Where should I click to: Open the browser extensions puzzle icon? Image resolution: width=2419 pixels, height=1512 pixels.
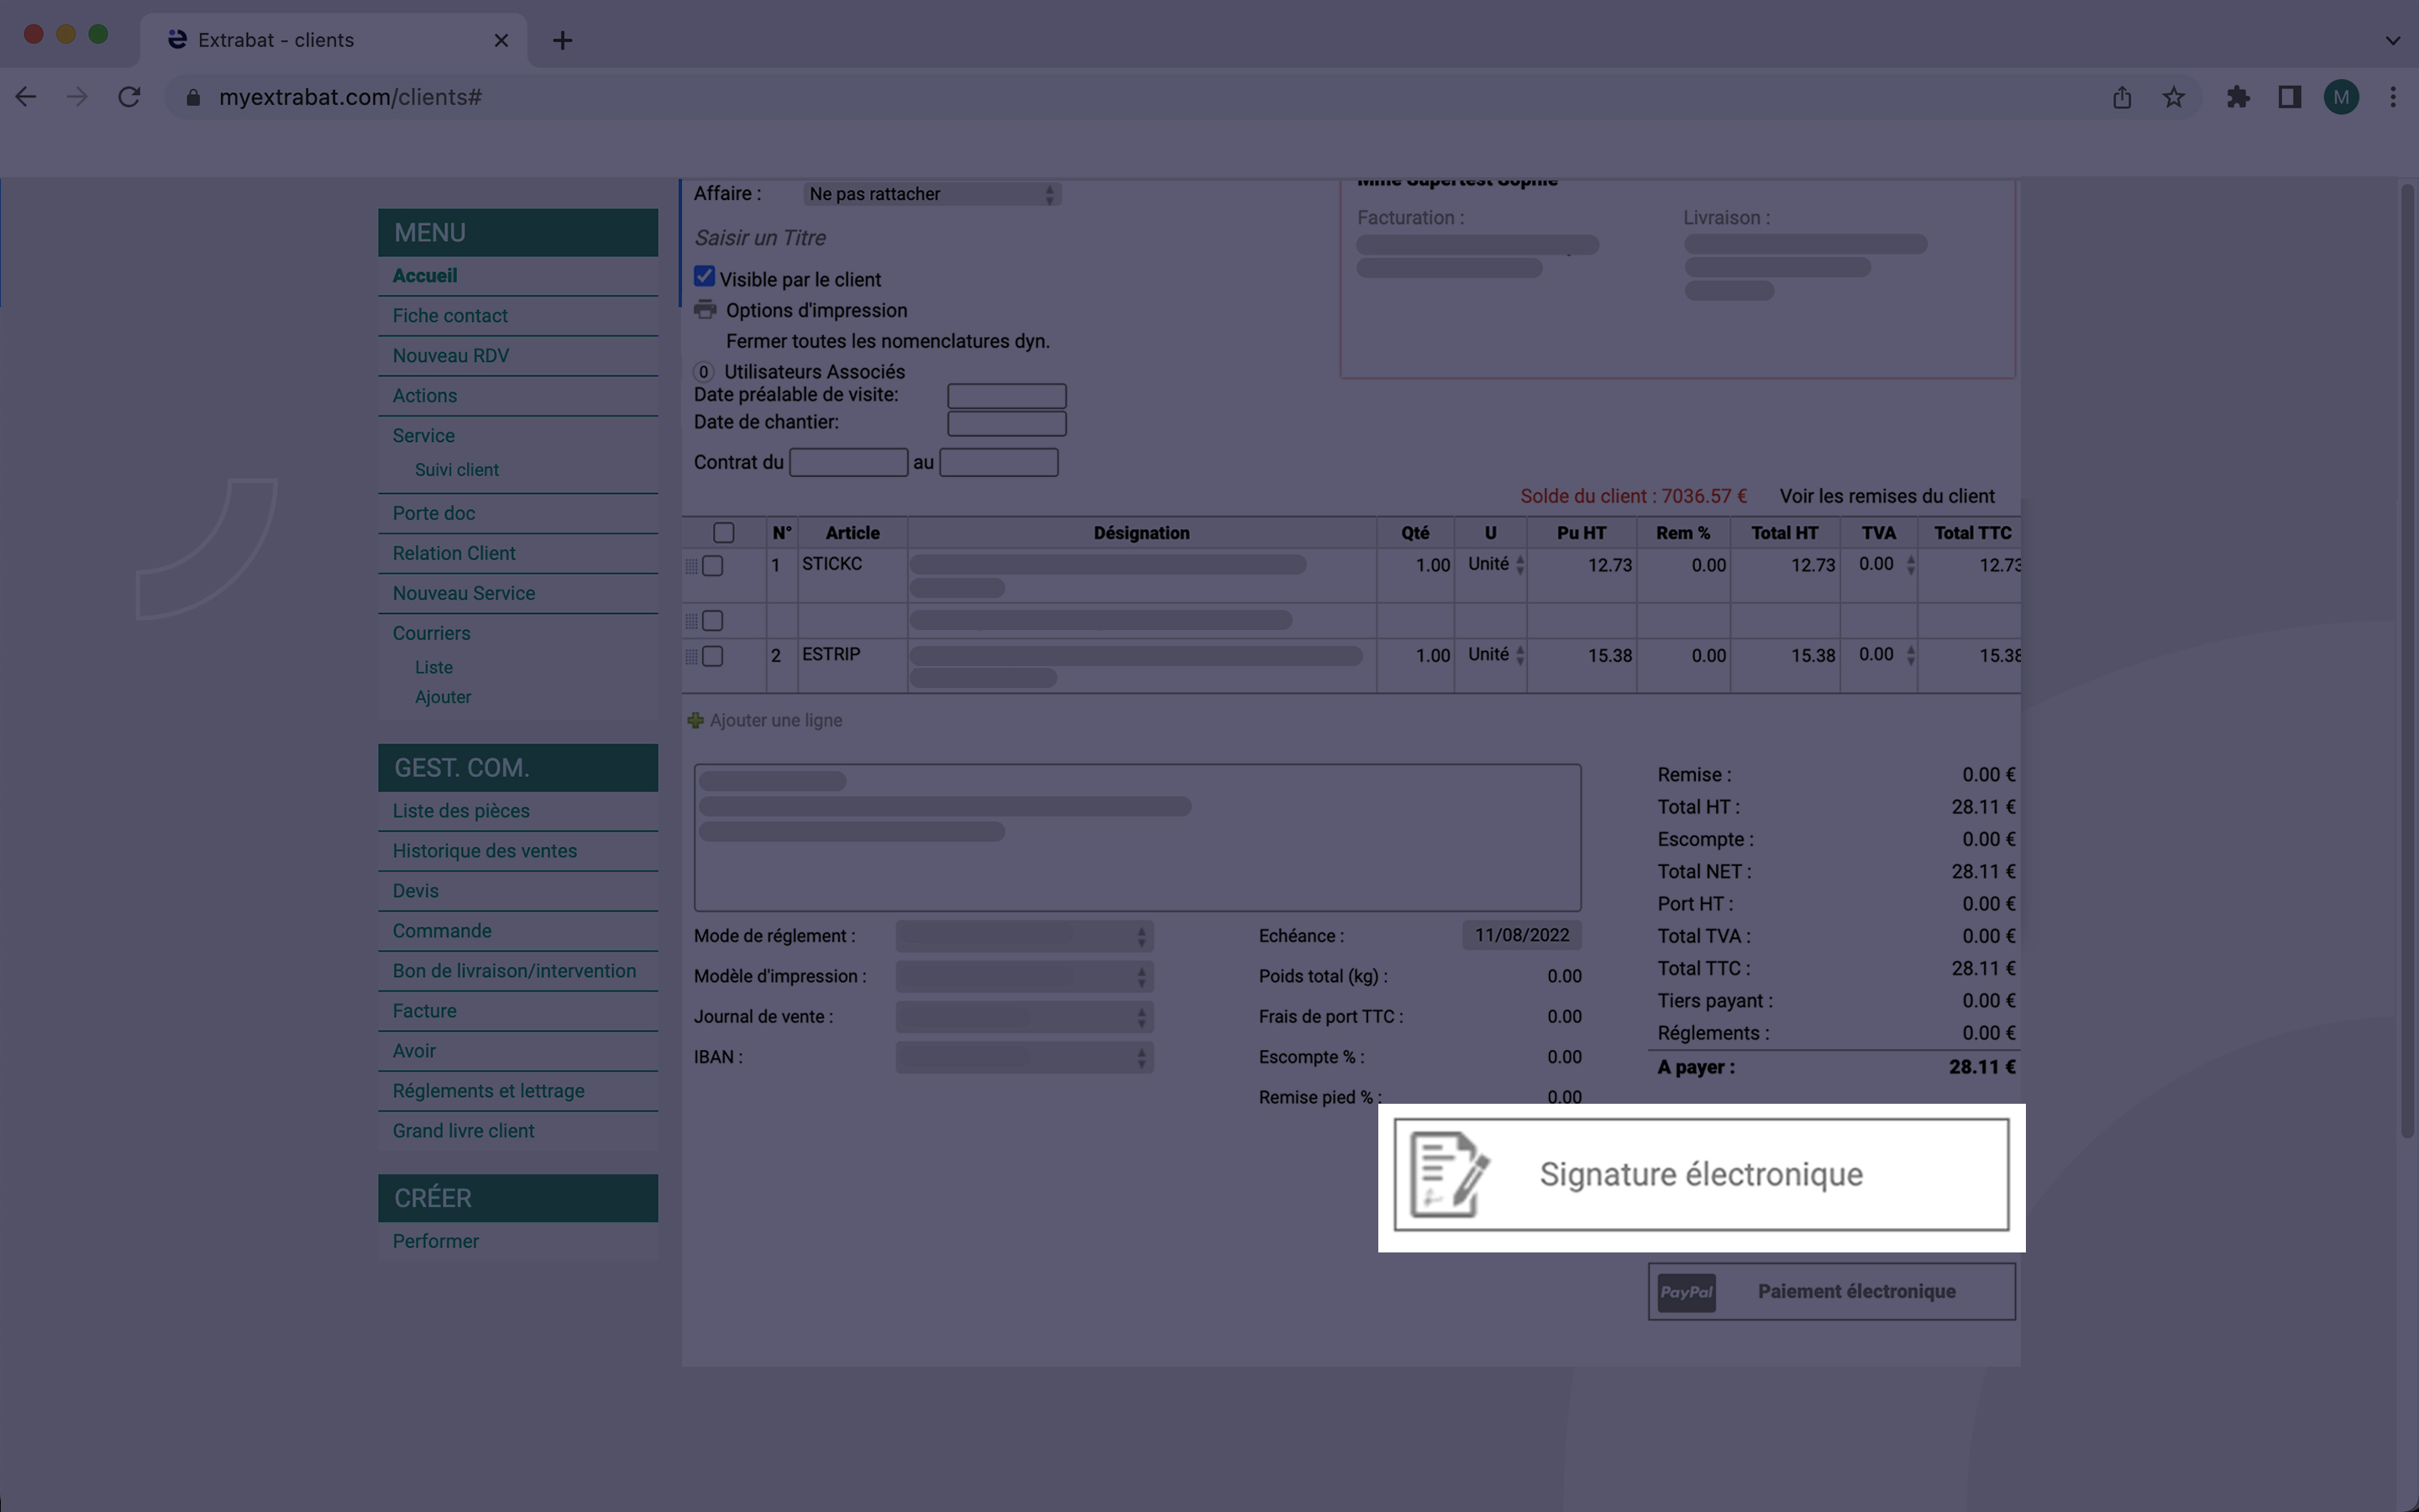pyautogui.click(x=2238, y=97)
